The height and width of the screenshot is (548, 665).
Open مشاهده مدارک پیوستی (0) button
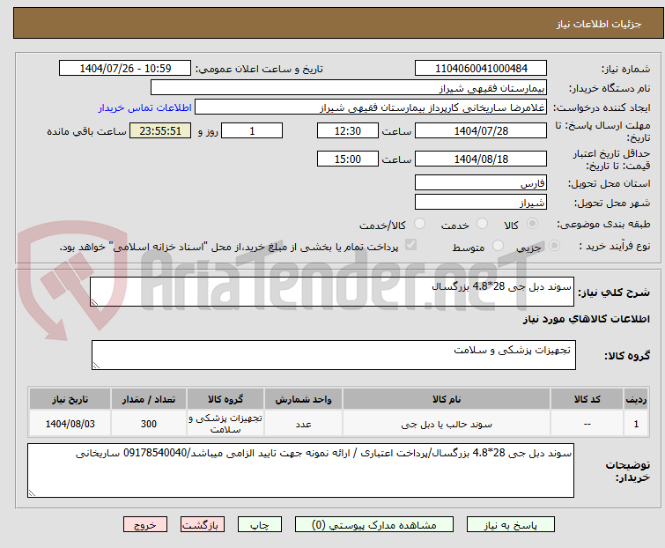click(374, 525)
